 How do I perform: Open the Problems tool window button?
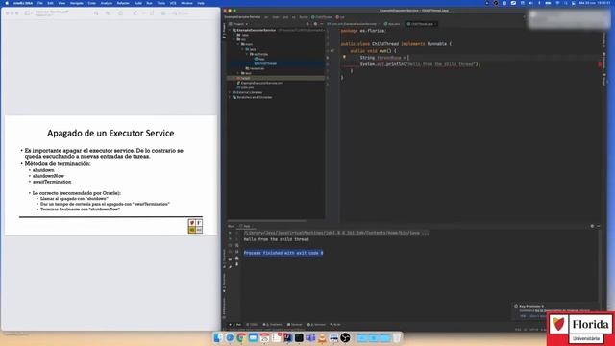pyautogui.click(x=272, y=325)
